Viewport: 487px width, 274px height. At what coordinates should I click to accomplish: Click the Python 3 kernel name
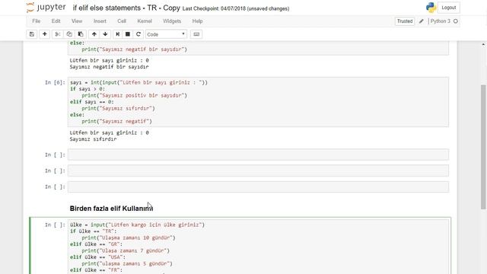pos(440,21)
